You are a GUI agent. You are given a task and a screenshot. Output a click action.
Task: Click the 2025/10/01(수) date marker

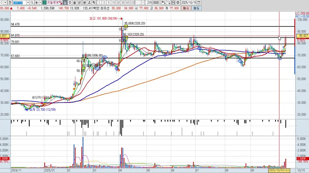(x=279, y=170)
